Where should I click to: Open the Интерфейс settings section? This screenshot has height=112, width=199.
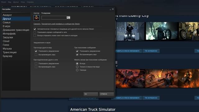tap(9, 34)
